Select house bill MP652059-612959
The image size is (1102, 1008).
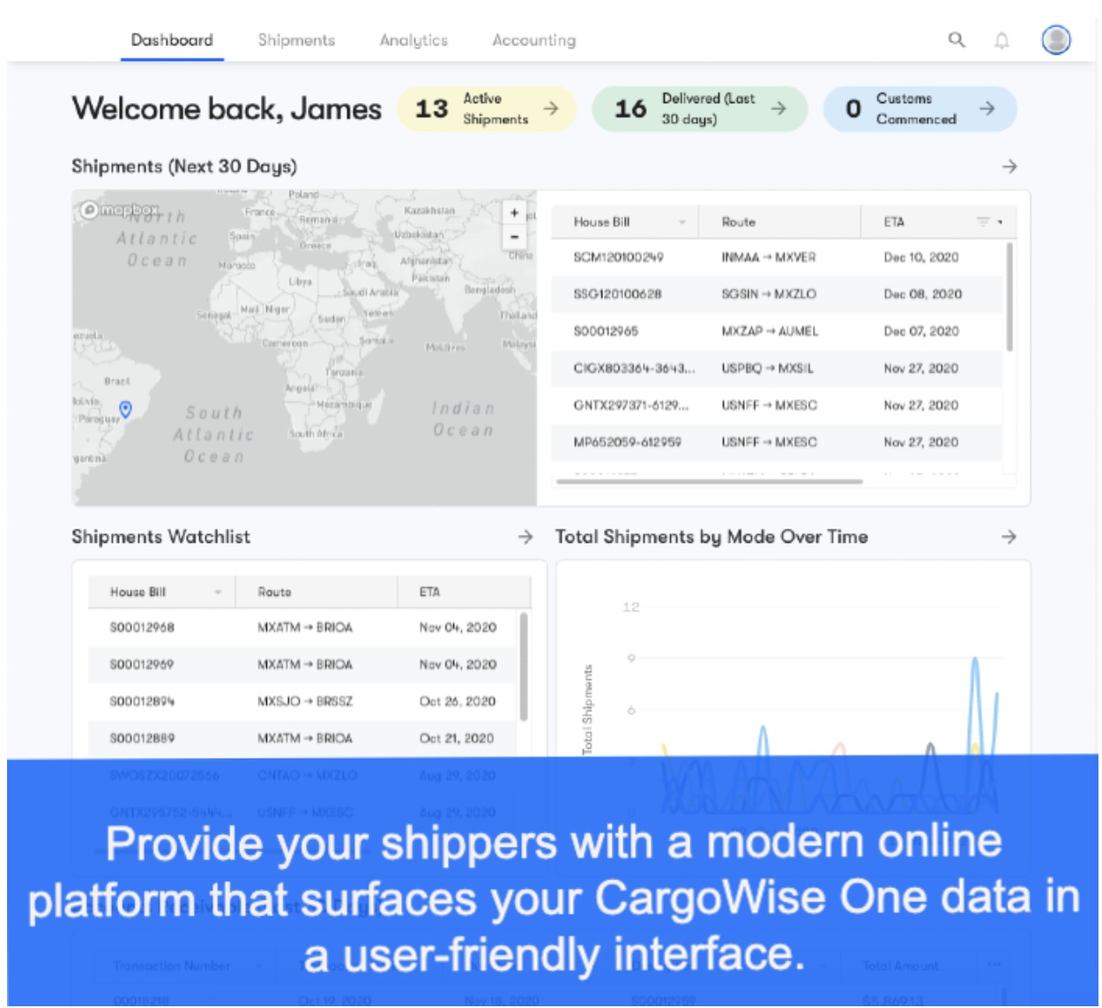click(627, 442)
